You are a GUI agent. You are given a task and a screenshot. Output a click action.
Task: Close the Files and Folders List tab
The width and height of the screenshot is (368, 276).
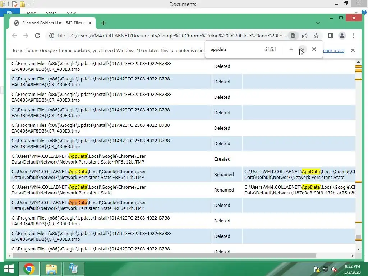pos(89,23)
